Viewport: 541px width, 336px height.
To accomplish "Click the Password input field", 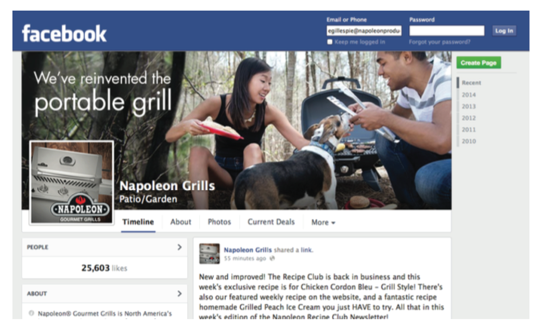I will [x=447, y=31].
